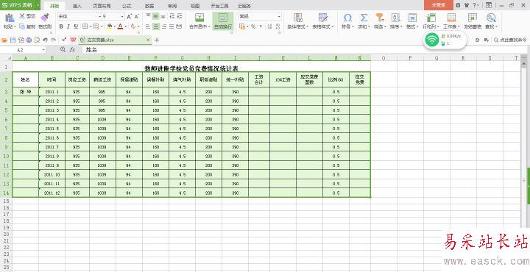Select the Format Painter brush
Viewport: 530px width, 272px height.
click(x=44, y=18)
